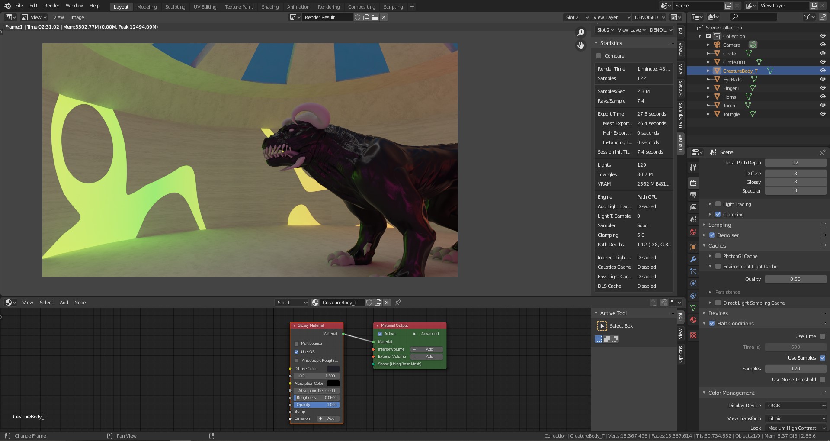This screenshot has width=830, height=441.
Task: Enable the Compare checkbox in Statistics
Action: pyautogui.click(x=599, y=56)
